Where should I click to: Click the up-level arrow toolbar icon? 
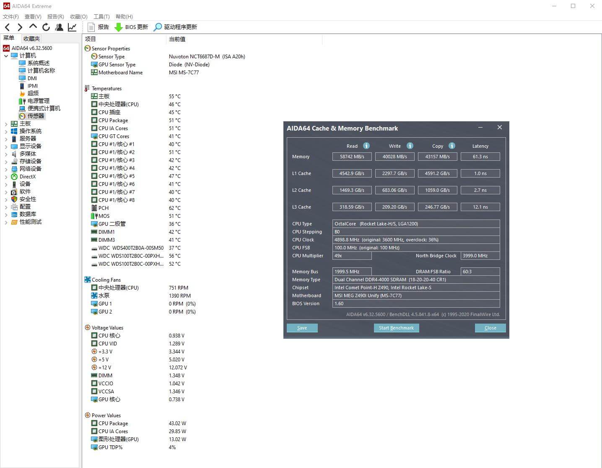click(33, 27)
